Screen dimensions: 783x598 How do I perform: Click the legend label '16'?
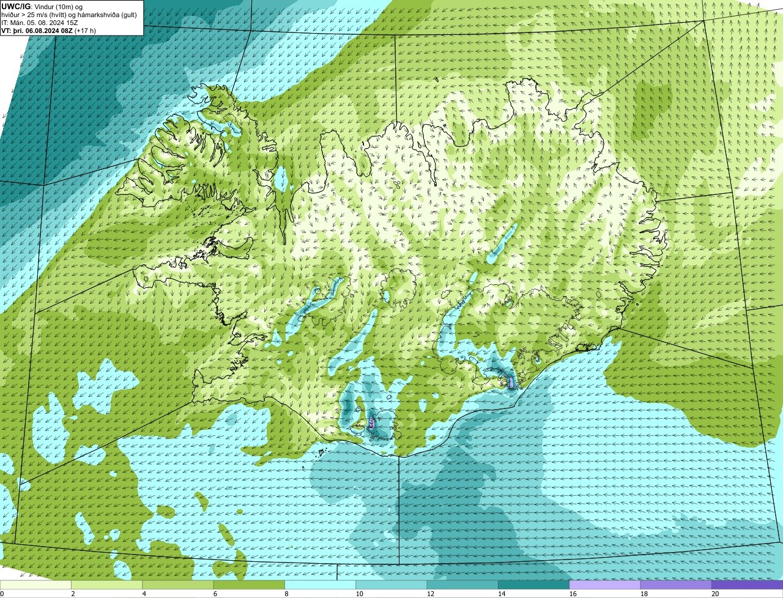tap(573, 594)
